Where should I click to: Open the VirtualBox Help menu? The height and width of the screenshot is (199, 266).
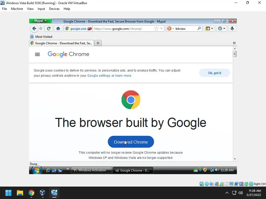tap(67, 9)
